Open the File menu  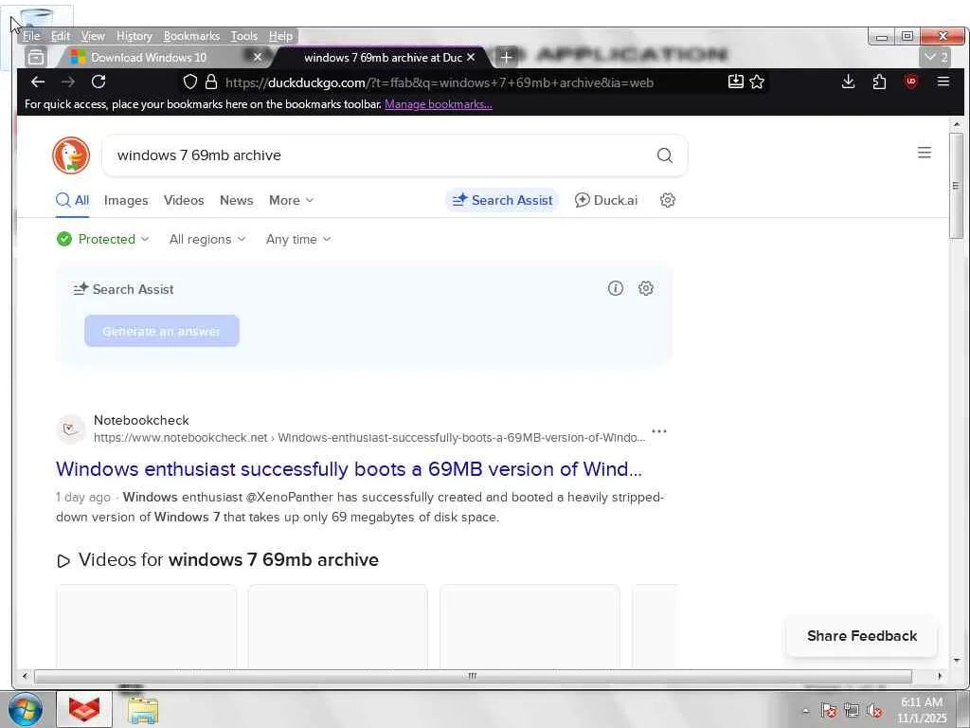click(31, 36)
